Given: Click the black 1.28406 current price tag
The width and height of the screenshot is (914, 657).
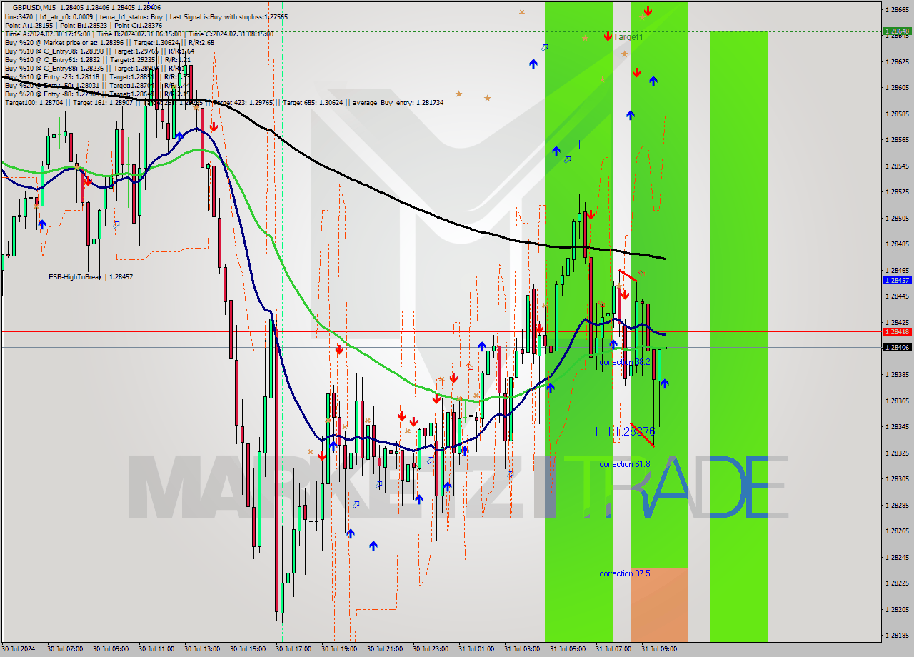Looking at the screenshot, I should (897, 347).
